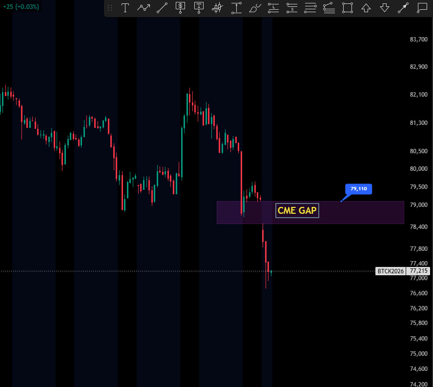Select the Fib Retracement horizontal lines tool
Viewport: 433px width, 387px height.
click(x=310, y=8)
